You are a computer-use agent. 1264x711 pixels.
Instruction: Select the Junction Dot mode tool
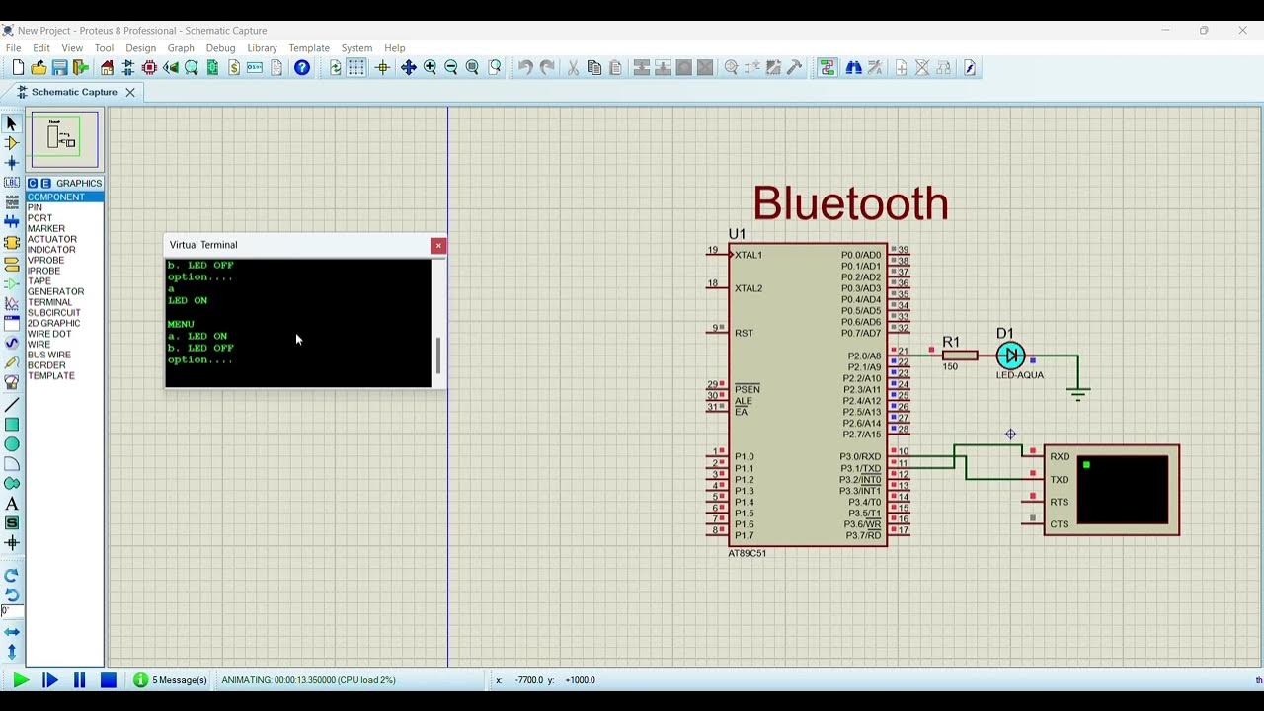click(x=12, y=163)
